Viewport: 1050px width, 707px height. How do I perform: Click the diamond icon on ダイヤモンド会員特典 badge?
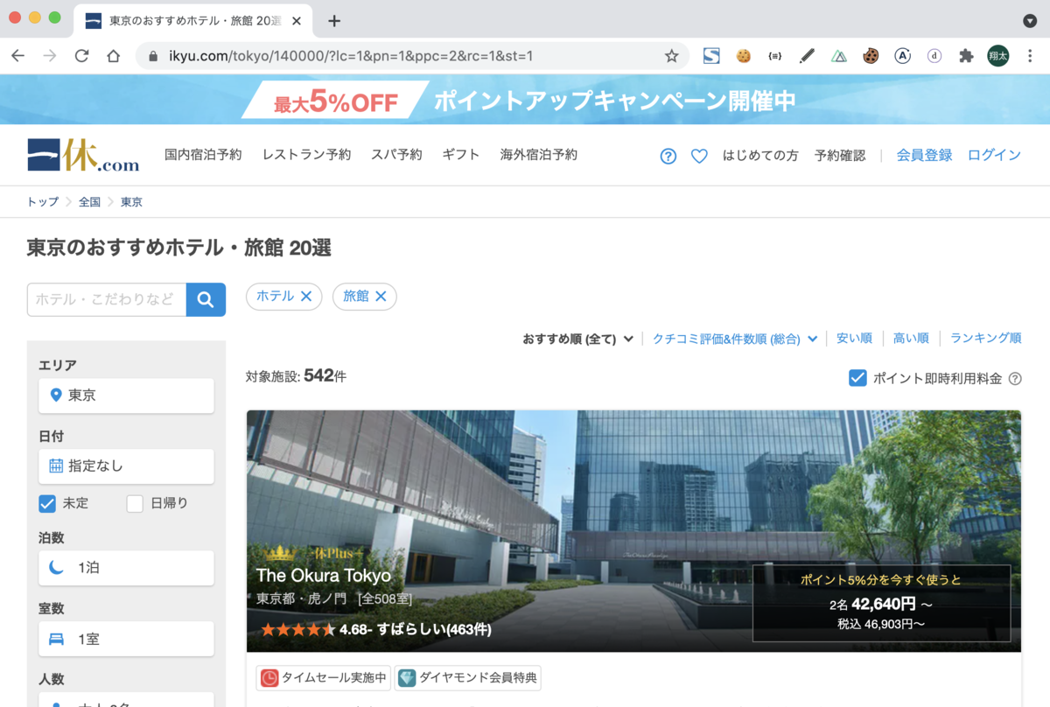click(406, 677)
